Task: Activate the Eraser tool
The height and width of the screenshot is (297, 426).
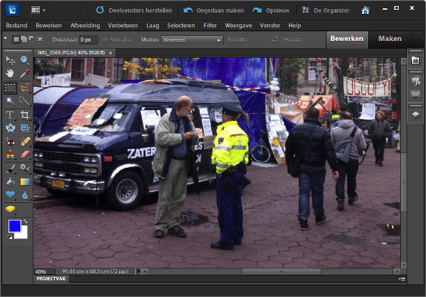Action: (x=25, y=154)
